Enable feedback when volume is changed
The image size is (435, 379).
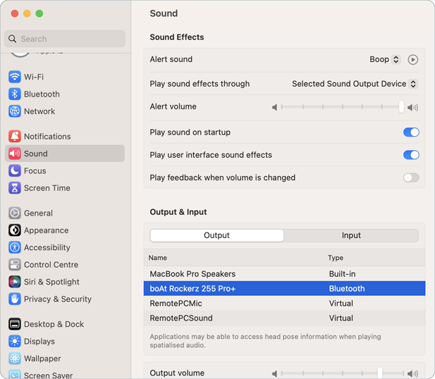pyautogui.click(x=411, y=178)
